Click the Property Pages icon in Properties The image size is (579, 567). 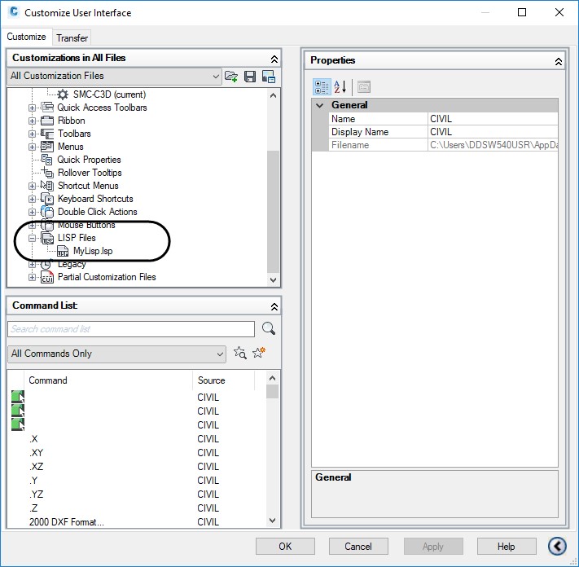364,87
